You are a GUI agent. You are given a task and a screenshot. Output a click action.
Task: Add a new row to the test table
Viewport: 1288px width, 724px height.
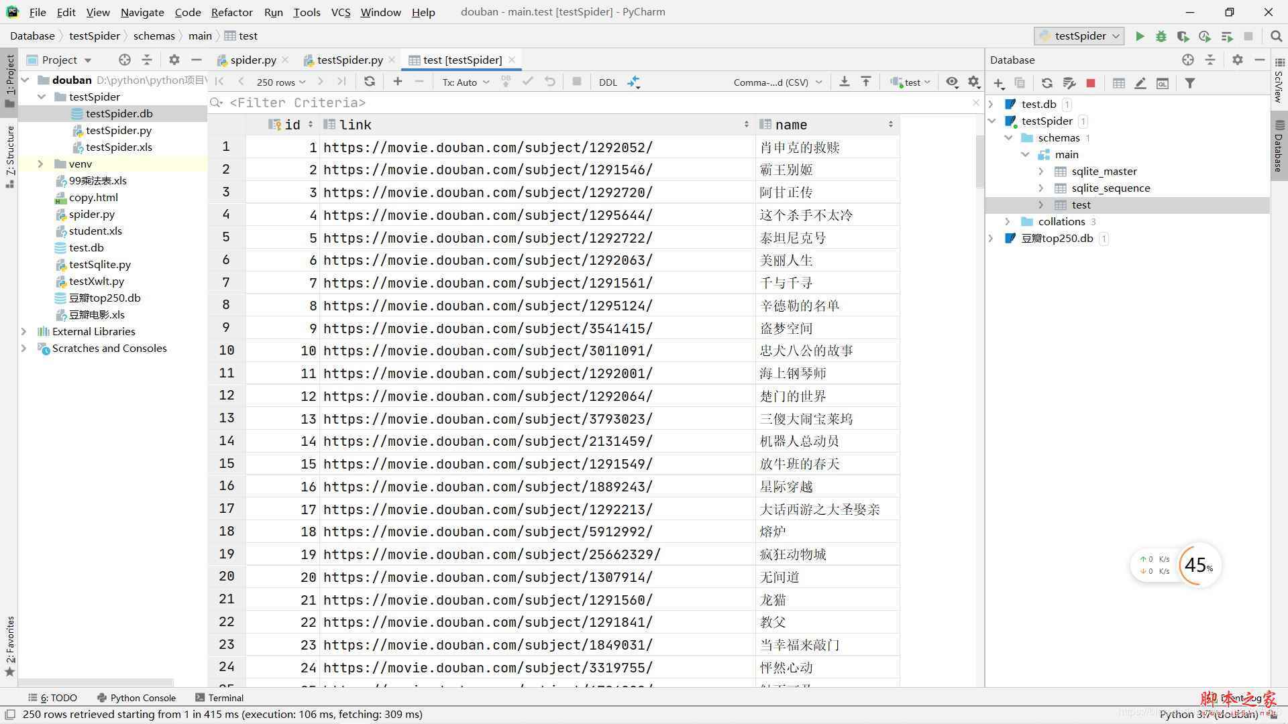[398, 82]
